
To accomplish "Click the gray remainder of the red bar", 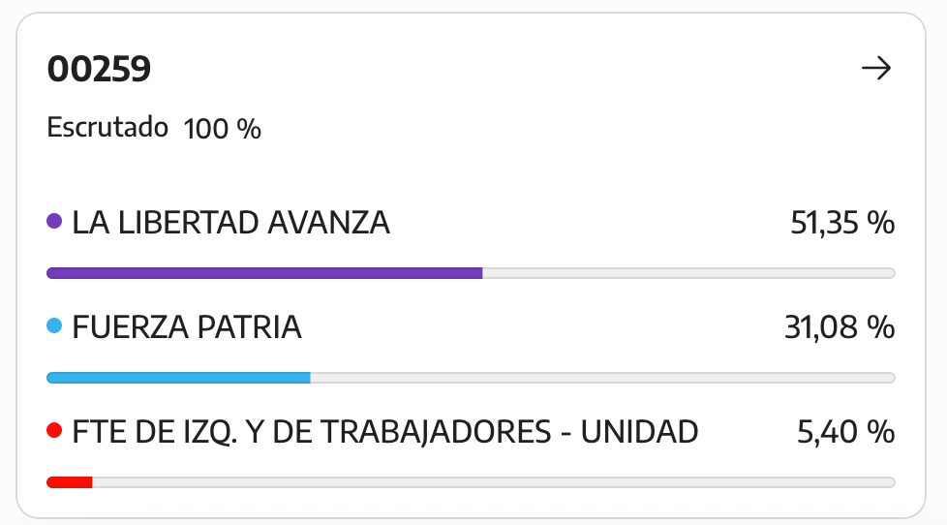I will tap(494, 482).
